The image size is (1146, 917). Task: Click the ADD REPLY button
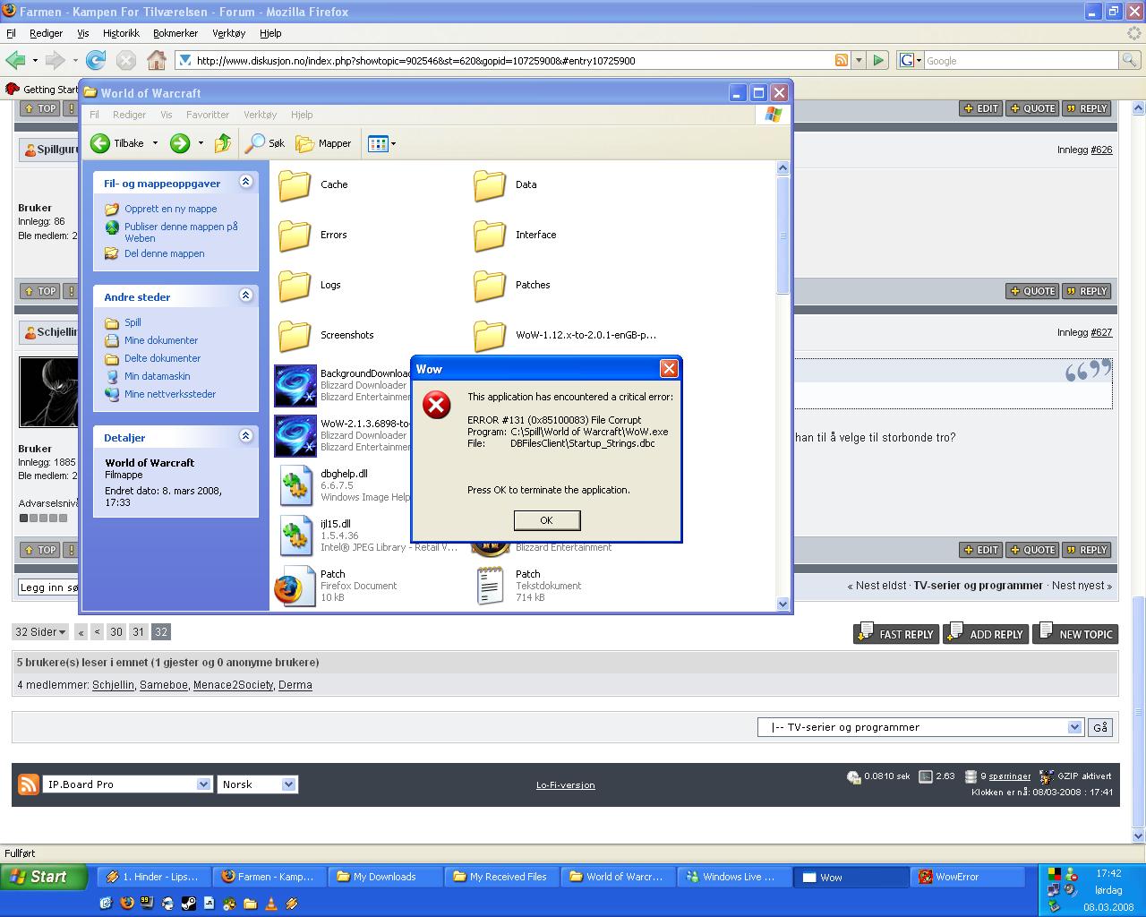click(986, 633)
